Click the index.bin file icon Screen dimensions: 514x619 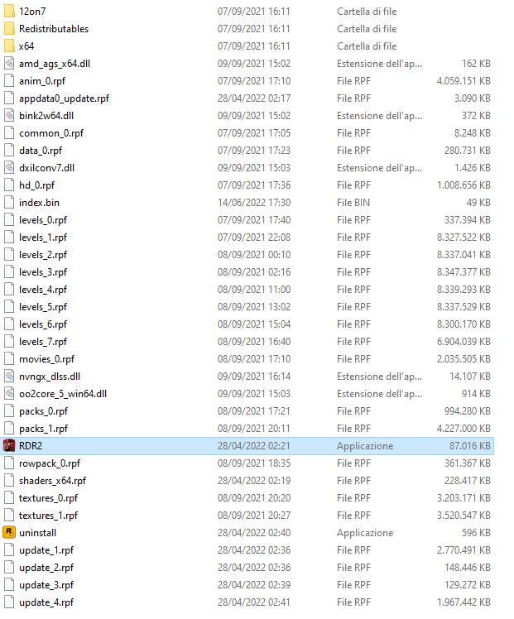[9, 202]
